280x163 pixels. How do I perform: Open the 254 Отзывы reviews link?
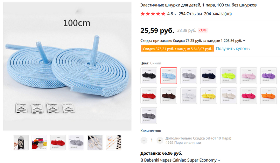pyautogui.click(x=190, y=14)
